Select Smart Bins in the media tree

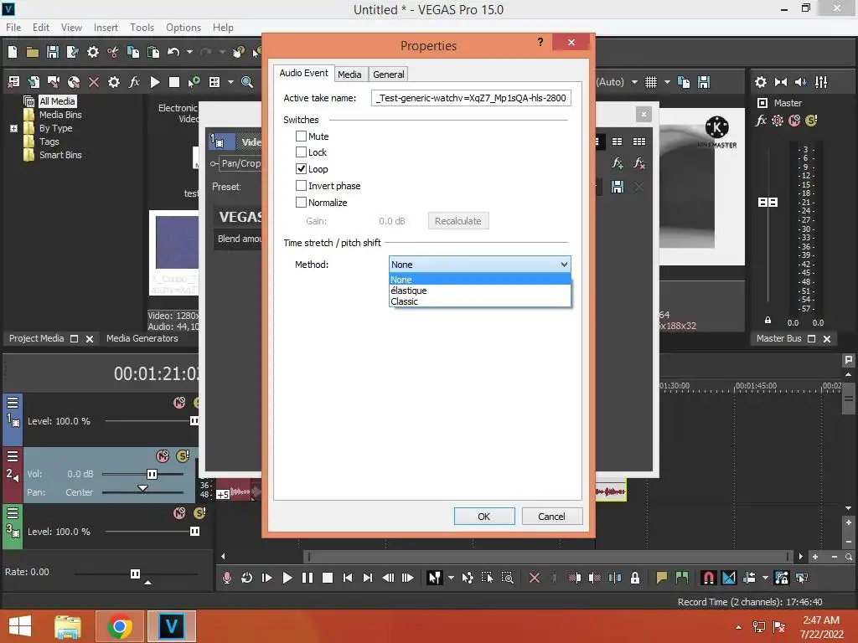tap(60, 155)
